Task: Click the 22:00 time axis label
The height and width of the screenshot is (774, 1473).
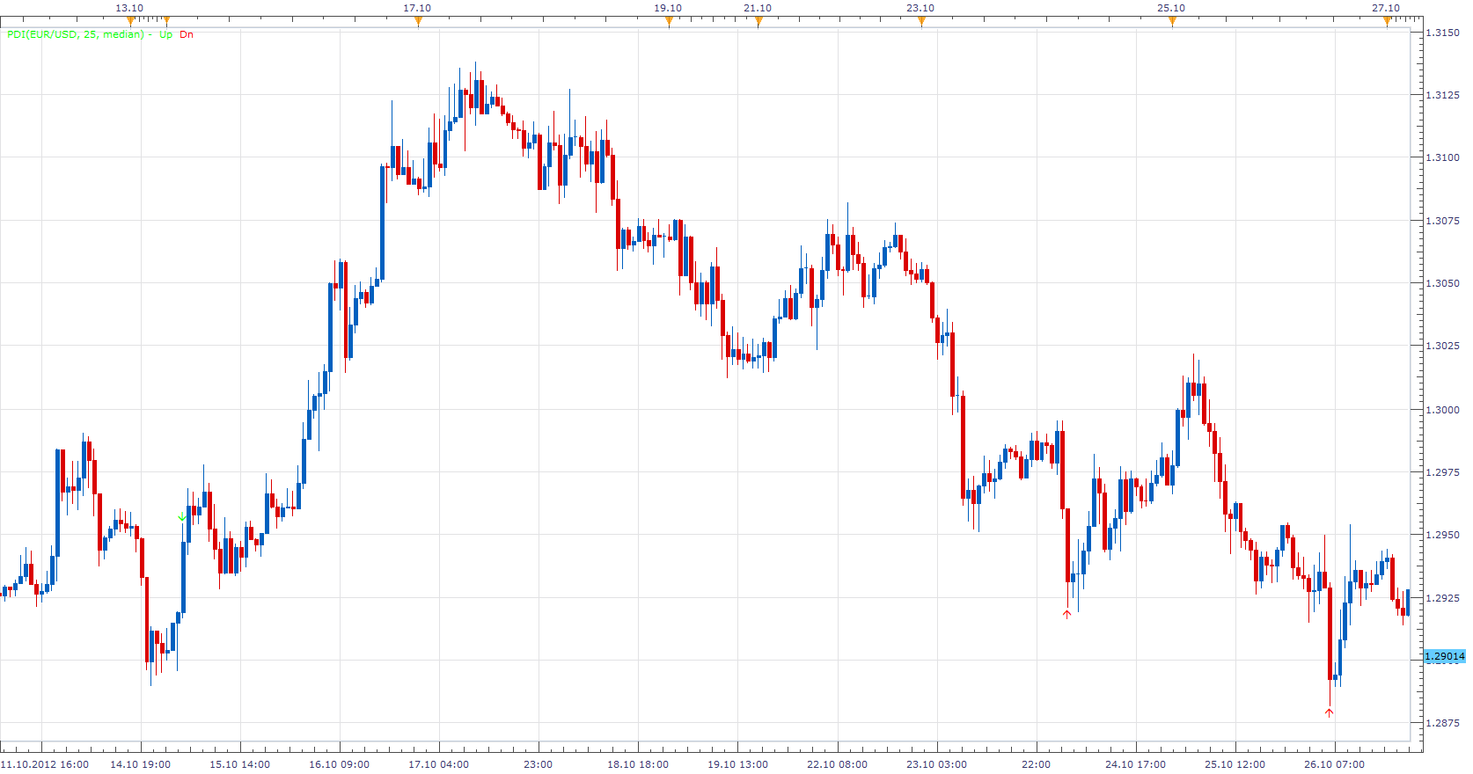Action: [1037, 764]
